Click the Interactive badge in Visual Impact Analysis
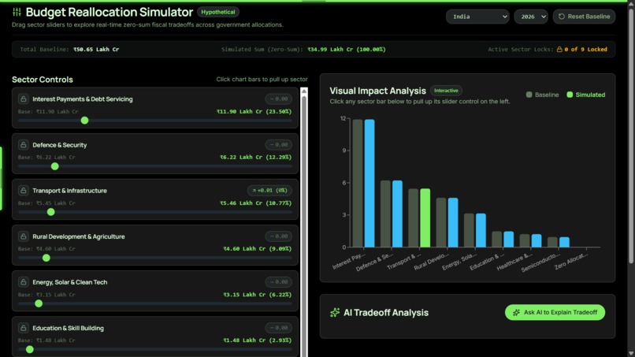Viewport: 635px width, 357px height. [446, 91]
